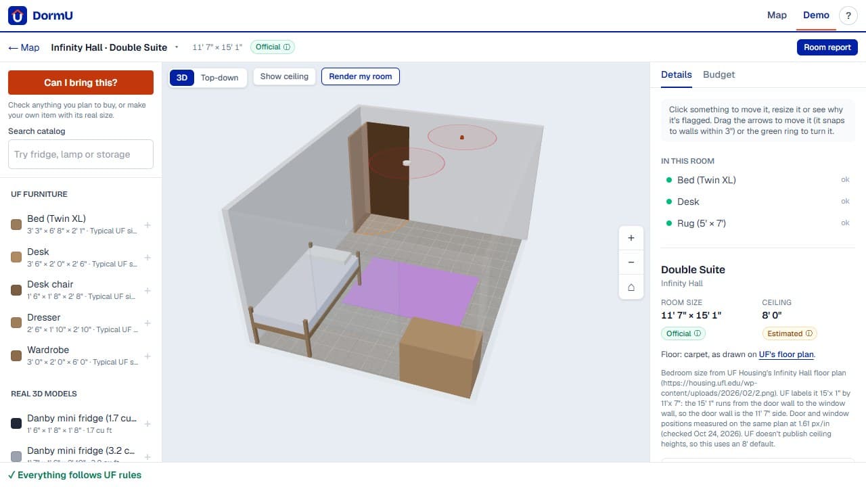Switch to Top-down view mode
The height and width of the screenshot is (487, 866).
(219, 78)
